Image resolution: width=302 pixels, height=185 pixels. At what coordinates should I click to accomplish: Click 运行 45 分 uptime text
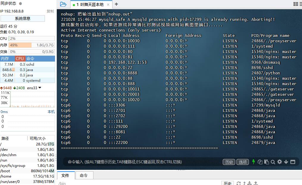coord(9,26)
